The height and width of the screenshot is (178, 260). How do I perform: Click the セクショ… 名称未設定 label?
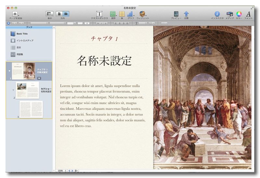[46, 90]
